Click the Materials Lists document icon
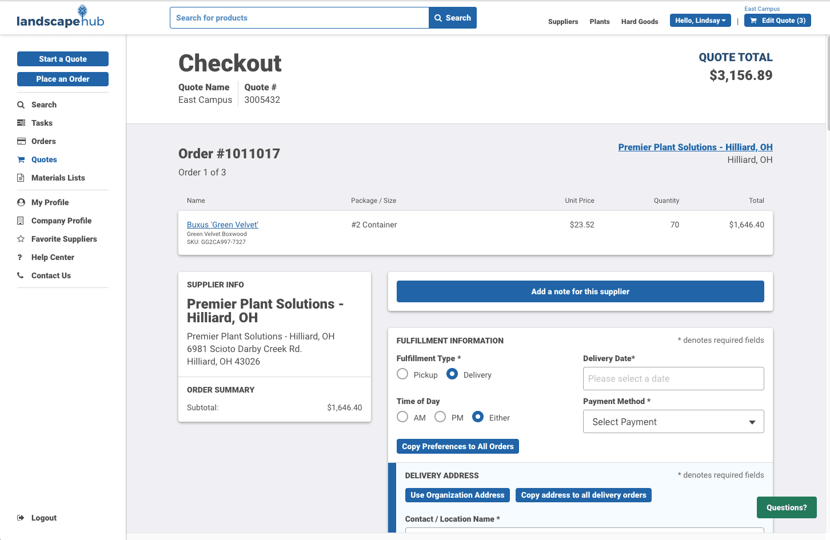Viewport: 830px width, 540px height. tap(21, 178)
